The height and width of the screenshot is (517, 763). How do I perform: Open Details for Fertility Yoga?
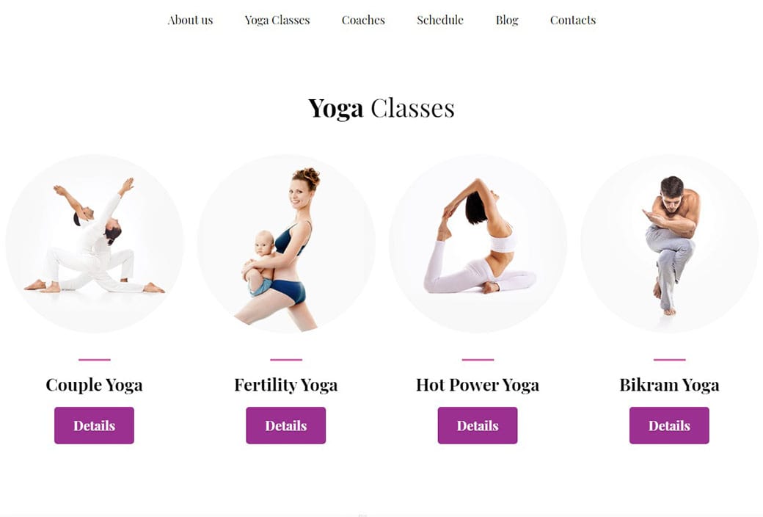click(286, 425)
